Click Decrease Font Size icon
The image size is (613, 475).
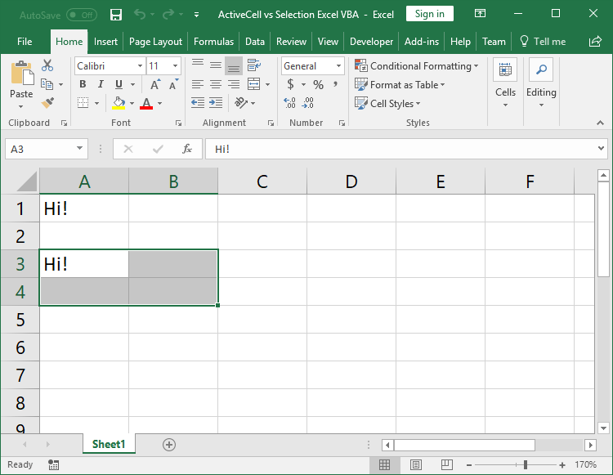point(173,84)
